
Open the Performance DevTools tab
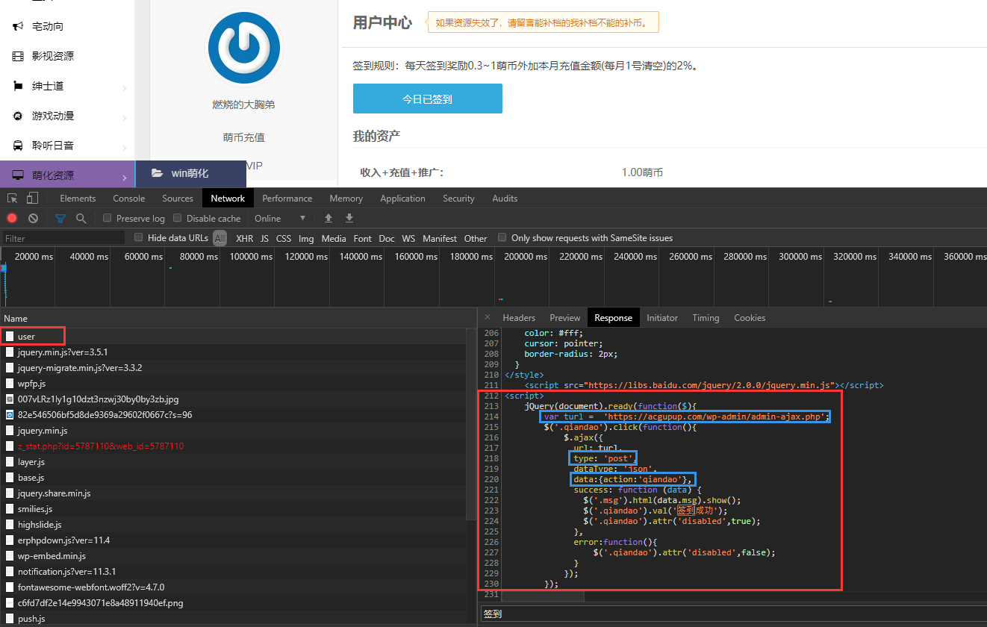coord(287,198)
